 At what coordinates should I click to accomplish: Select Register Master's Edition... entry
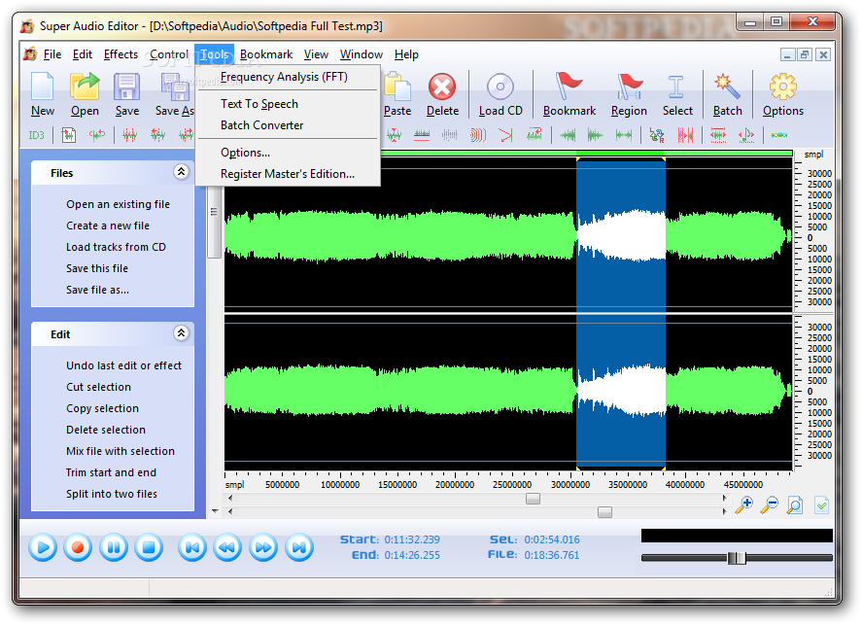288,174
